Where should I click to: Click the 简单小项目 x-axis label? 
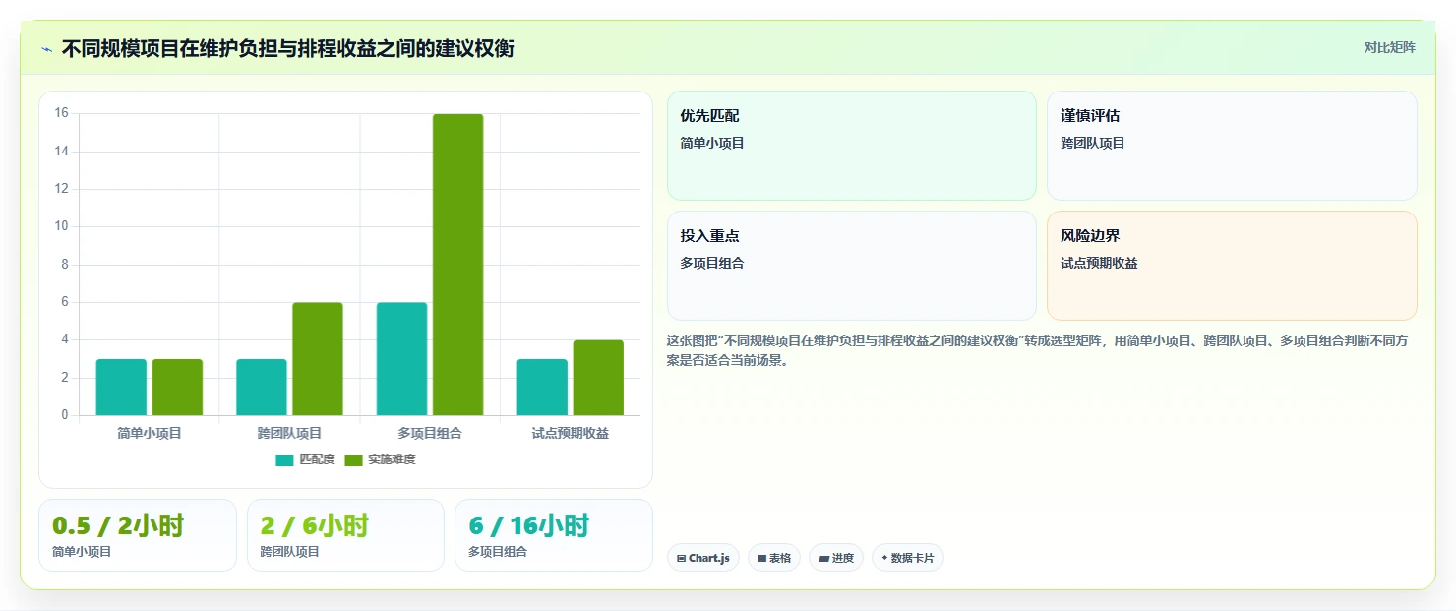click(x=150, y=433)
